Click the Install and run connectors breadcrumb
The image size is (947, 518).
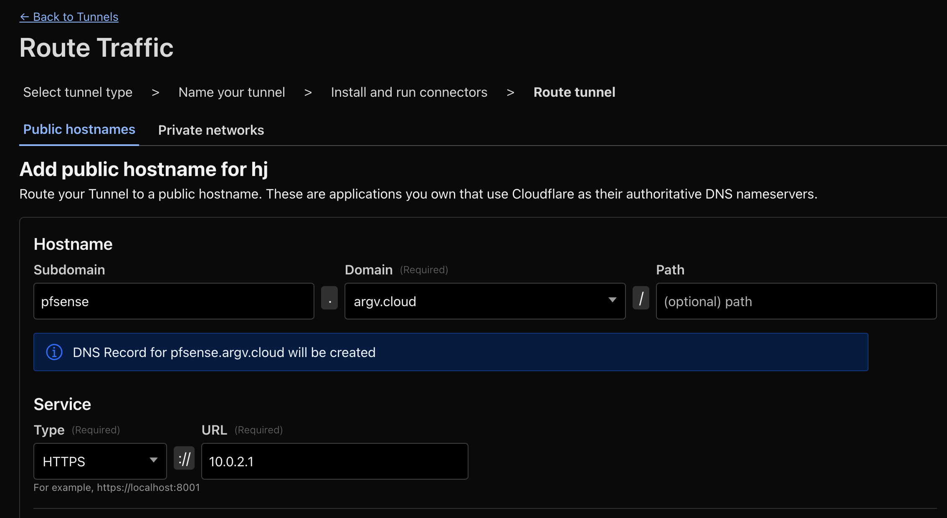click(409, 92)
